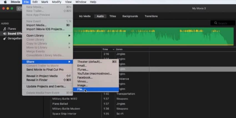Open the Help menu
236x118 pixels.
(x=93, y=2)
